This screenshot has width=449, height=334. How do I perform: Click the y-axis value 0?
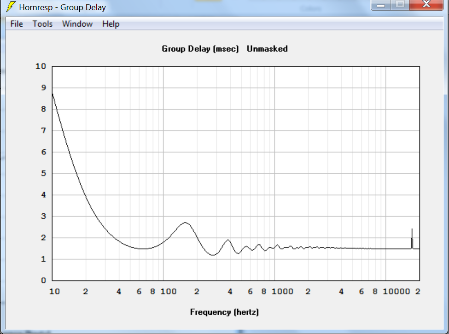point(44,281)
